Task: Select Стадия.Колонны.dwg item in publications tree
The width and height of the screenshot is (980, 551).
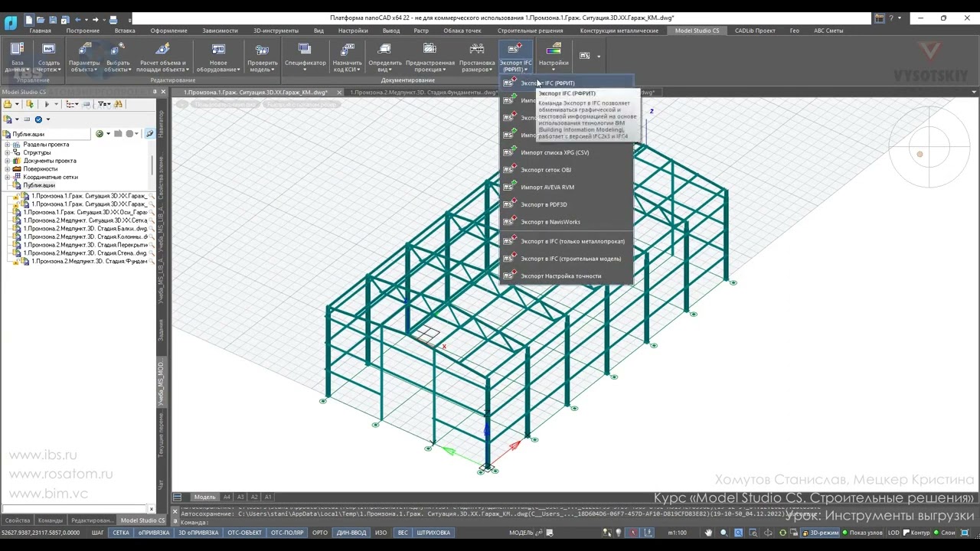Action: (85, 236)
